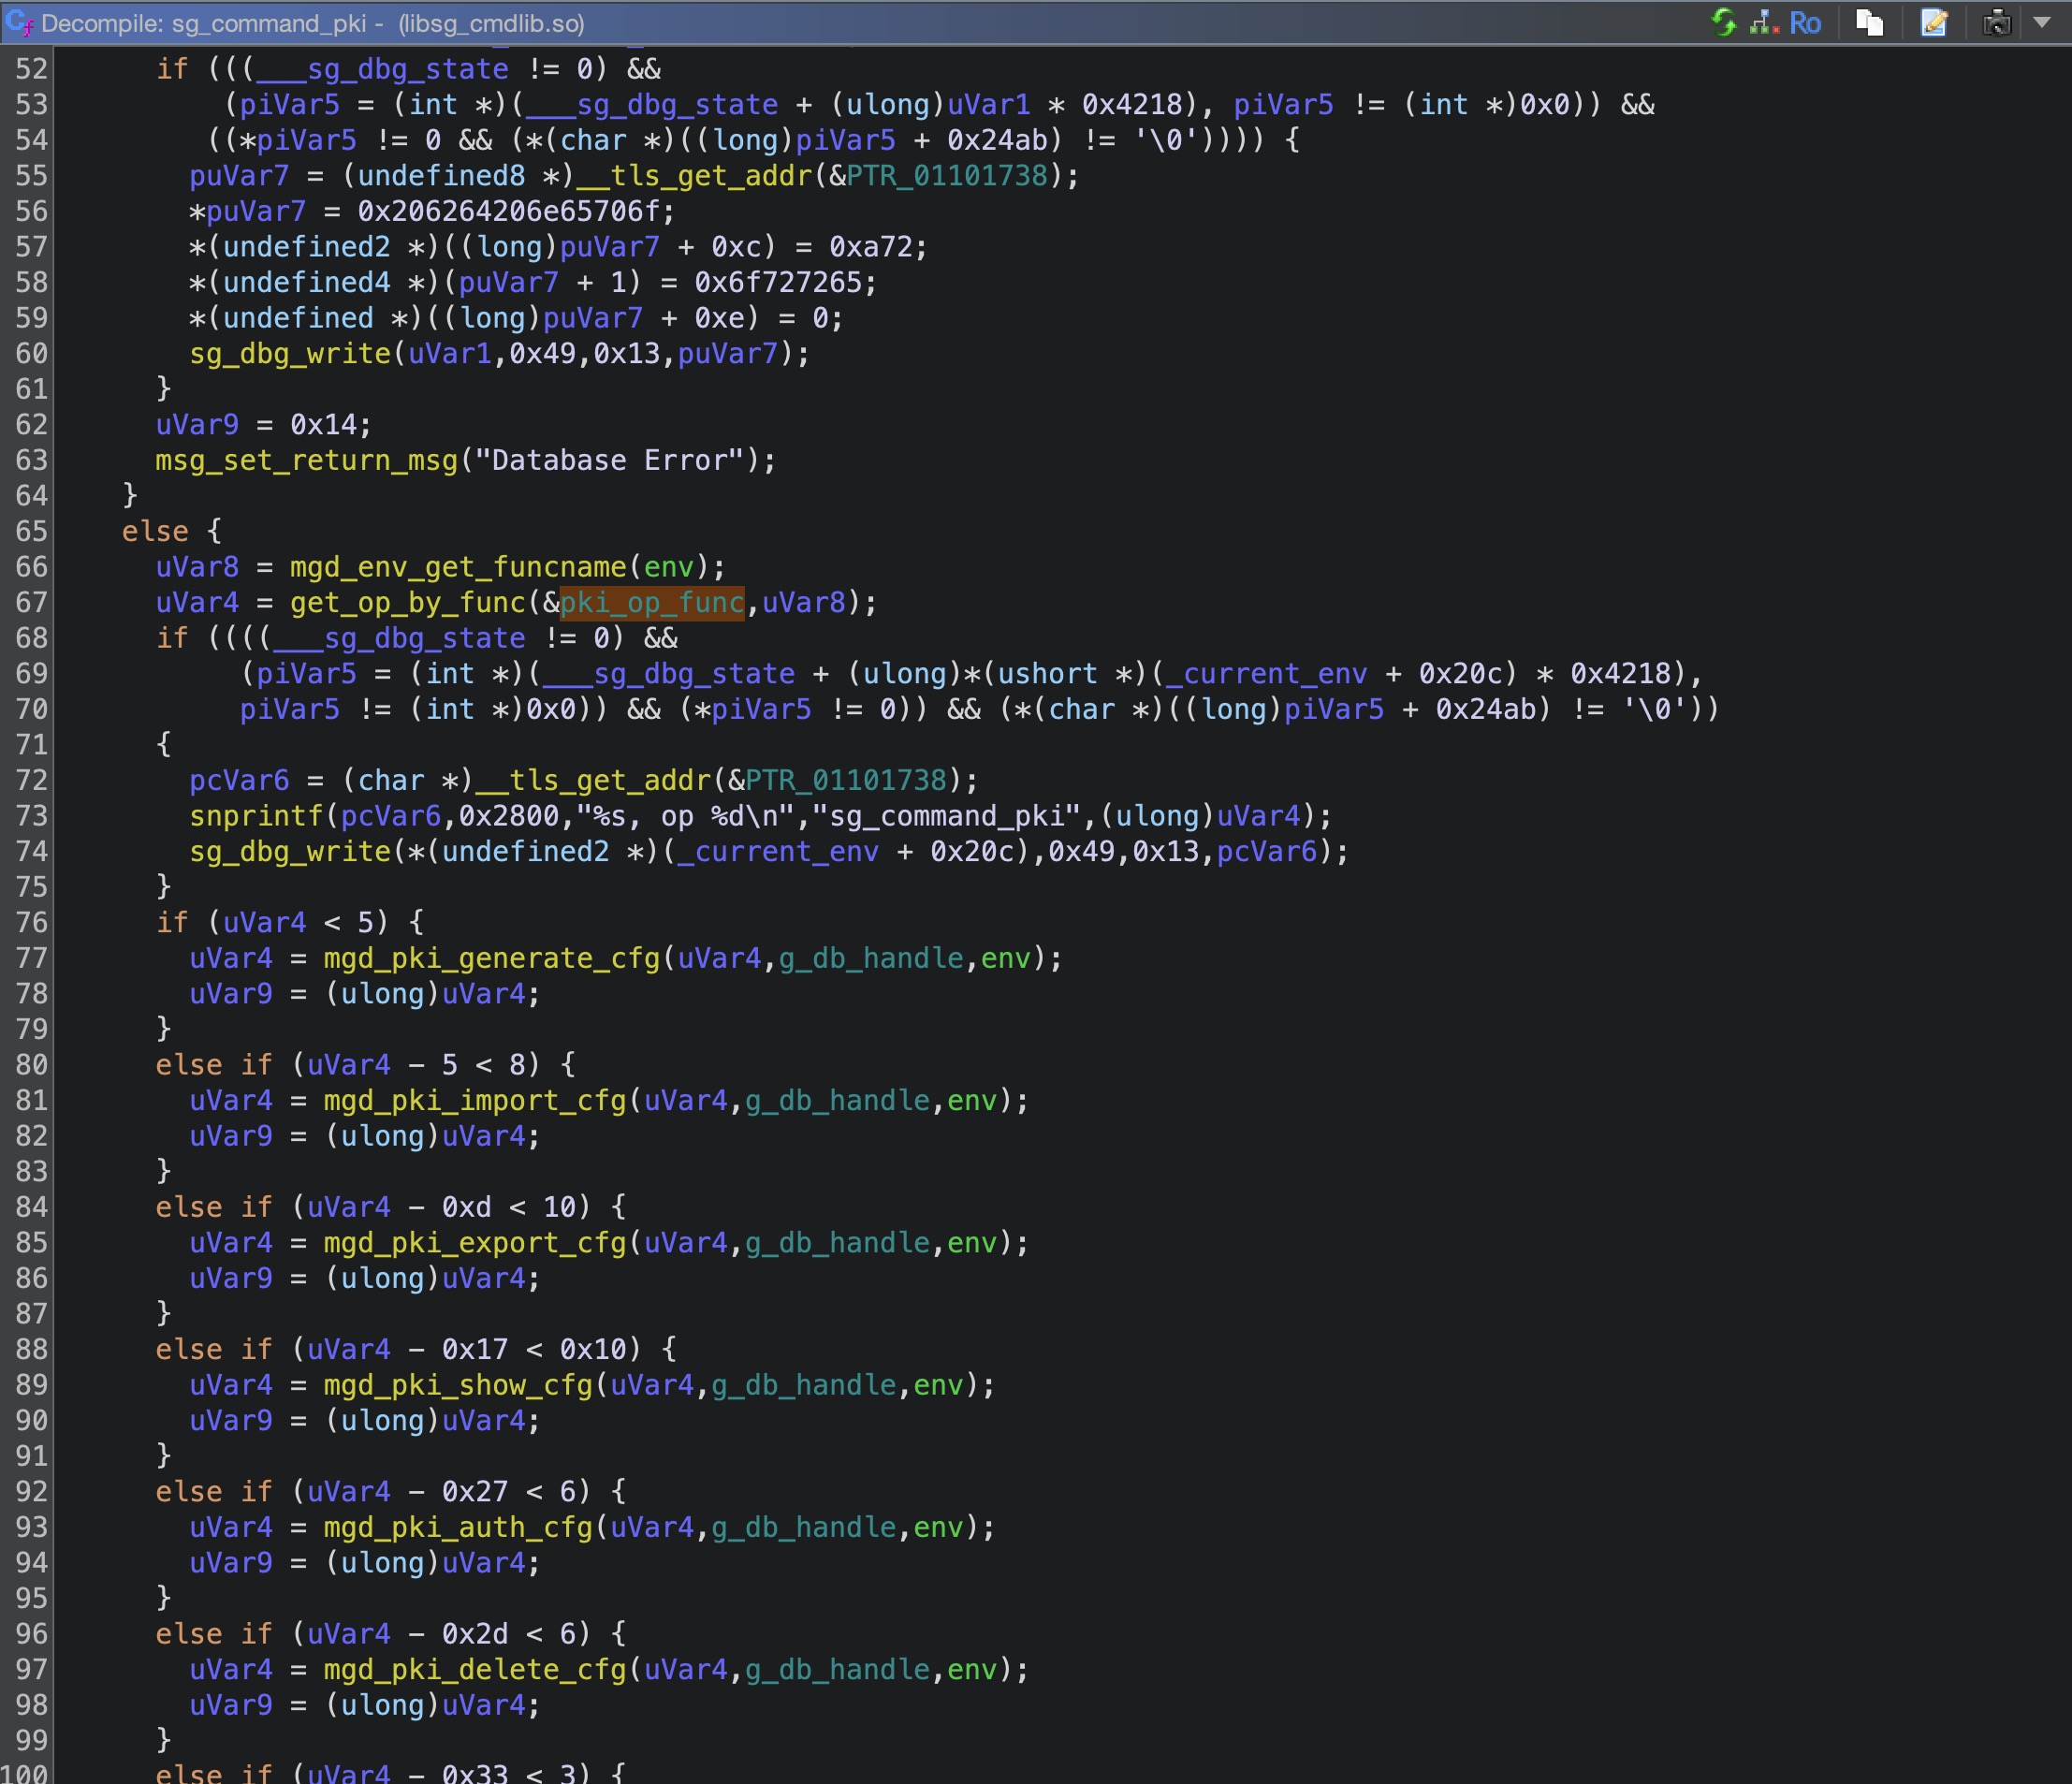Viewport: 2072px width, 1784px height.
Task: Click line number 76 in the gutter
Action: (x=31, y=922)
